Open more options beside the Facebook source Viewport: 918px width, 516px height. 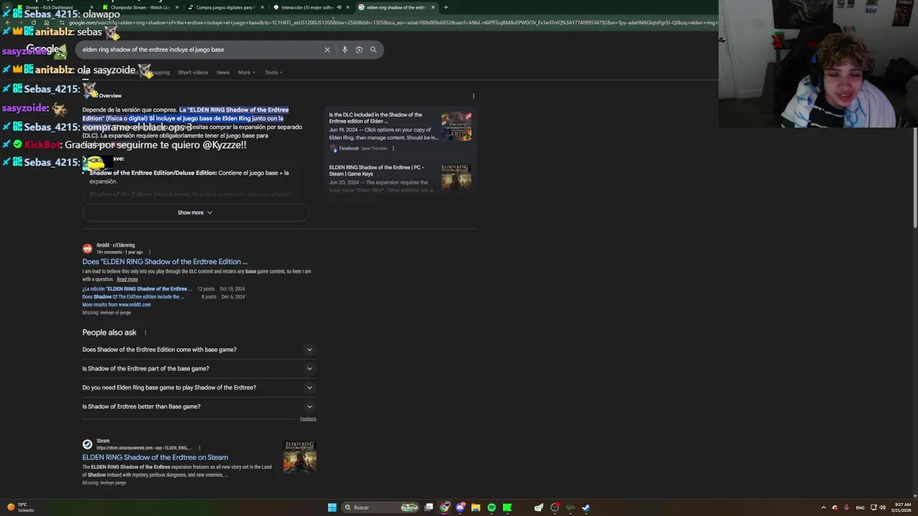(393, 148)
